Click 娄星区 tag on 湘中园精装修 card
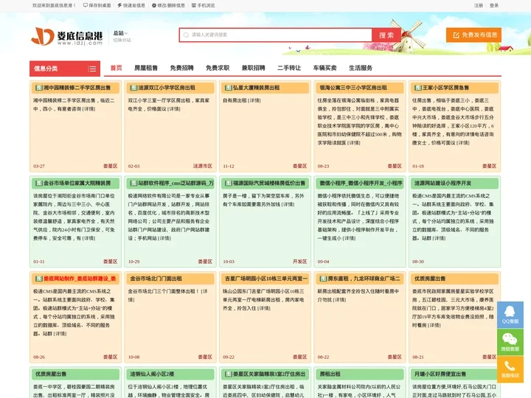This screenshot has width=531, height=398. point(111,166)
